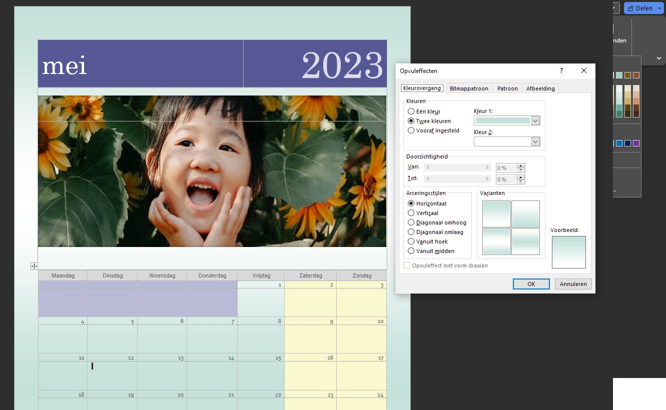The height and width of the screenshot is (410, 666).
Task: Tick Opvuleffect met vorm draaien checkbox
Action: (407, 265)
